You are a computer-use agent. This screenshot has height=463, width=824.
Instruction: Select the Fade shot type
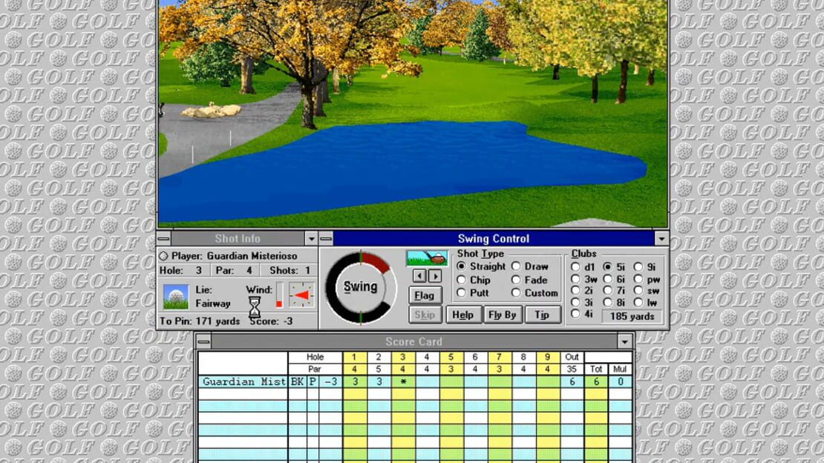click(530, 280)
